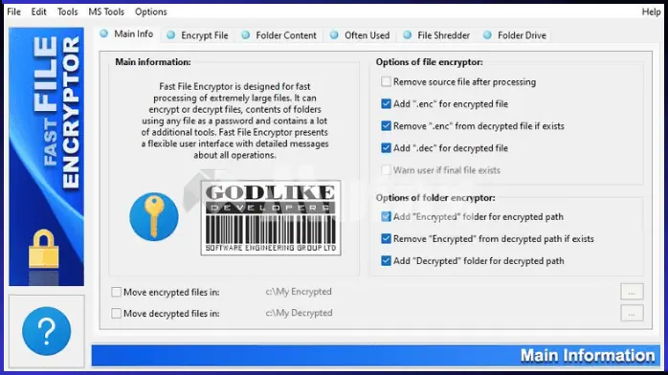Screen dimensions: 668x375
Task: Click the Encrypt File tab bullet icon
Action: [x=171, y=35]
